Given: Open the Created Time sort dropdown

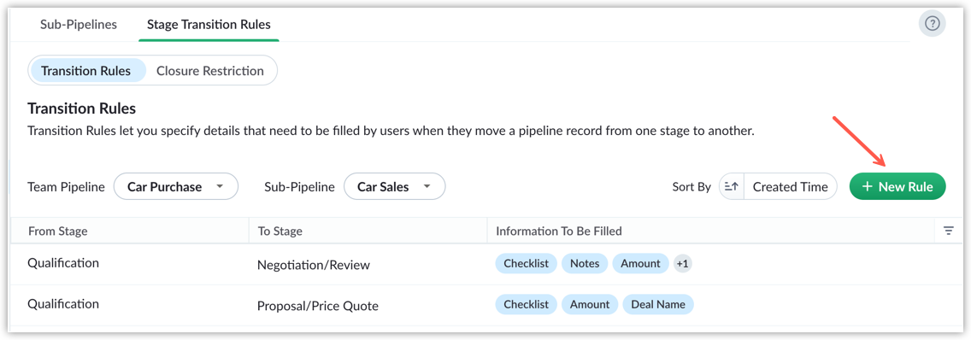Looking at the screenshot, I should (790, 186).
